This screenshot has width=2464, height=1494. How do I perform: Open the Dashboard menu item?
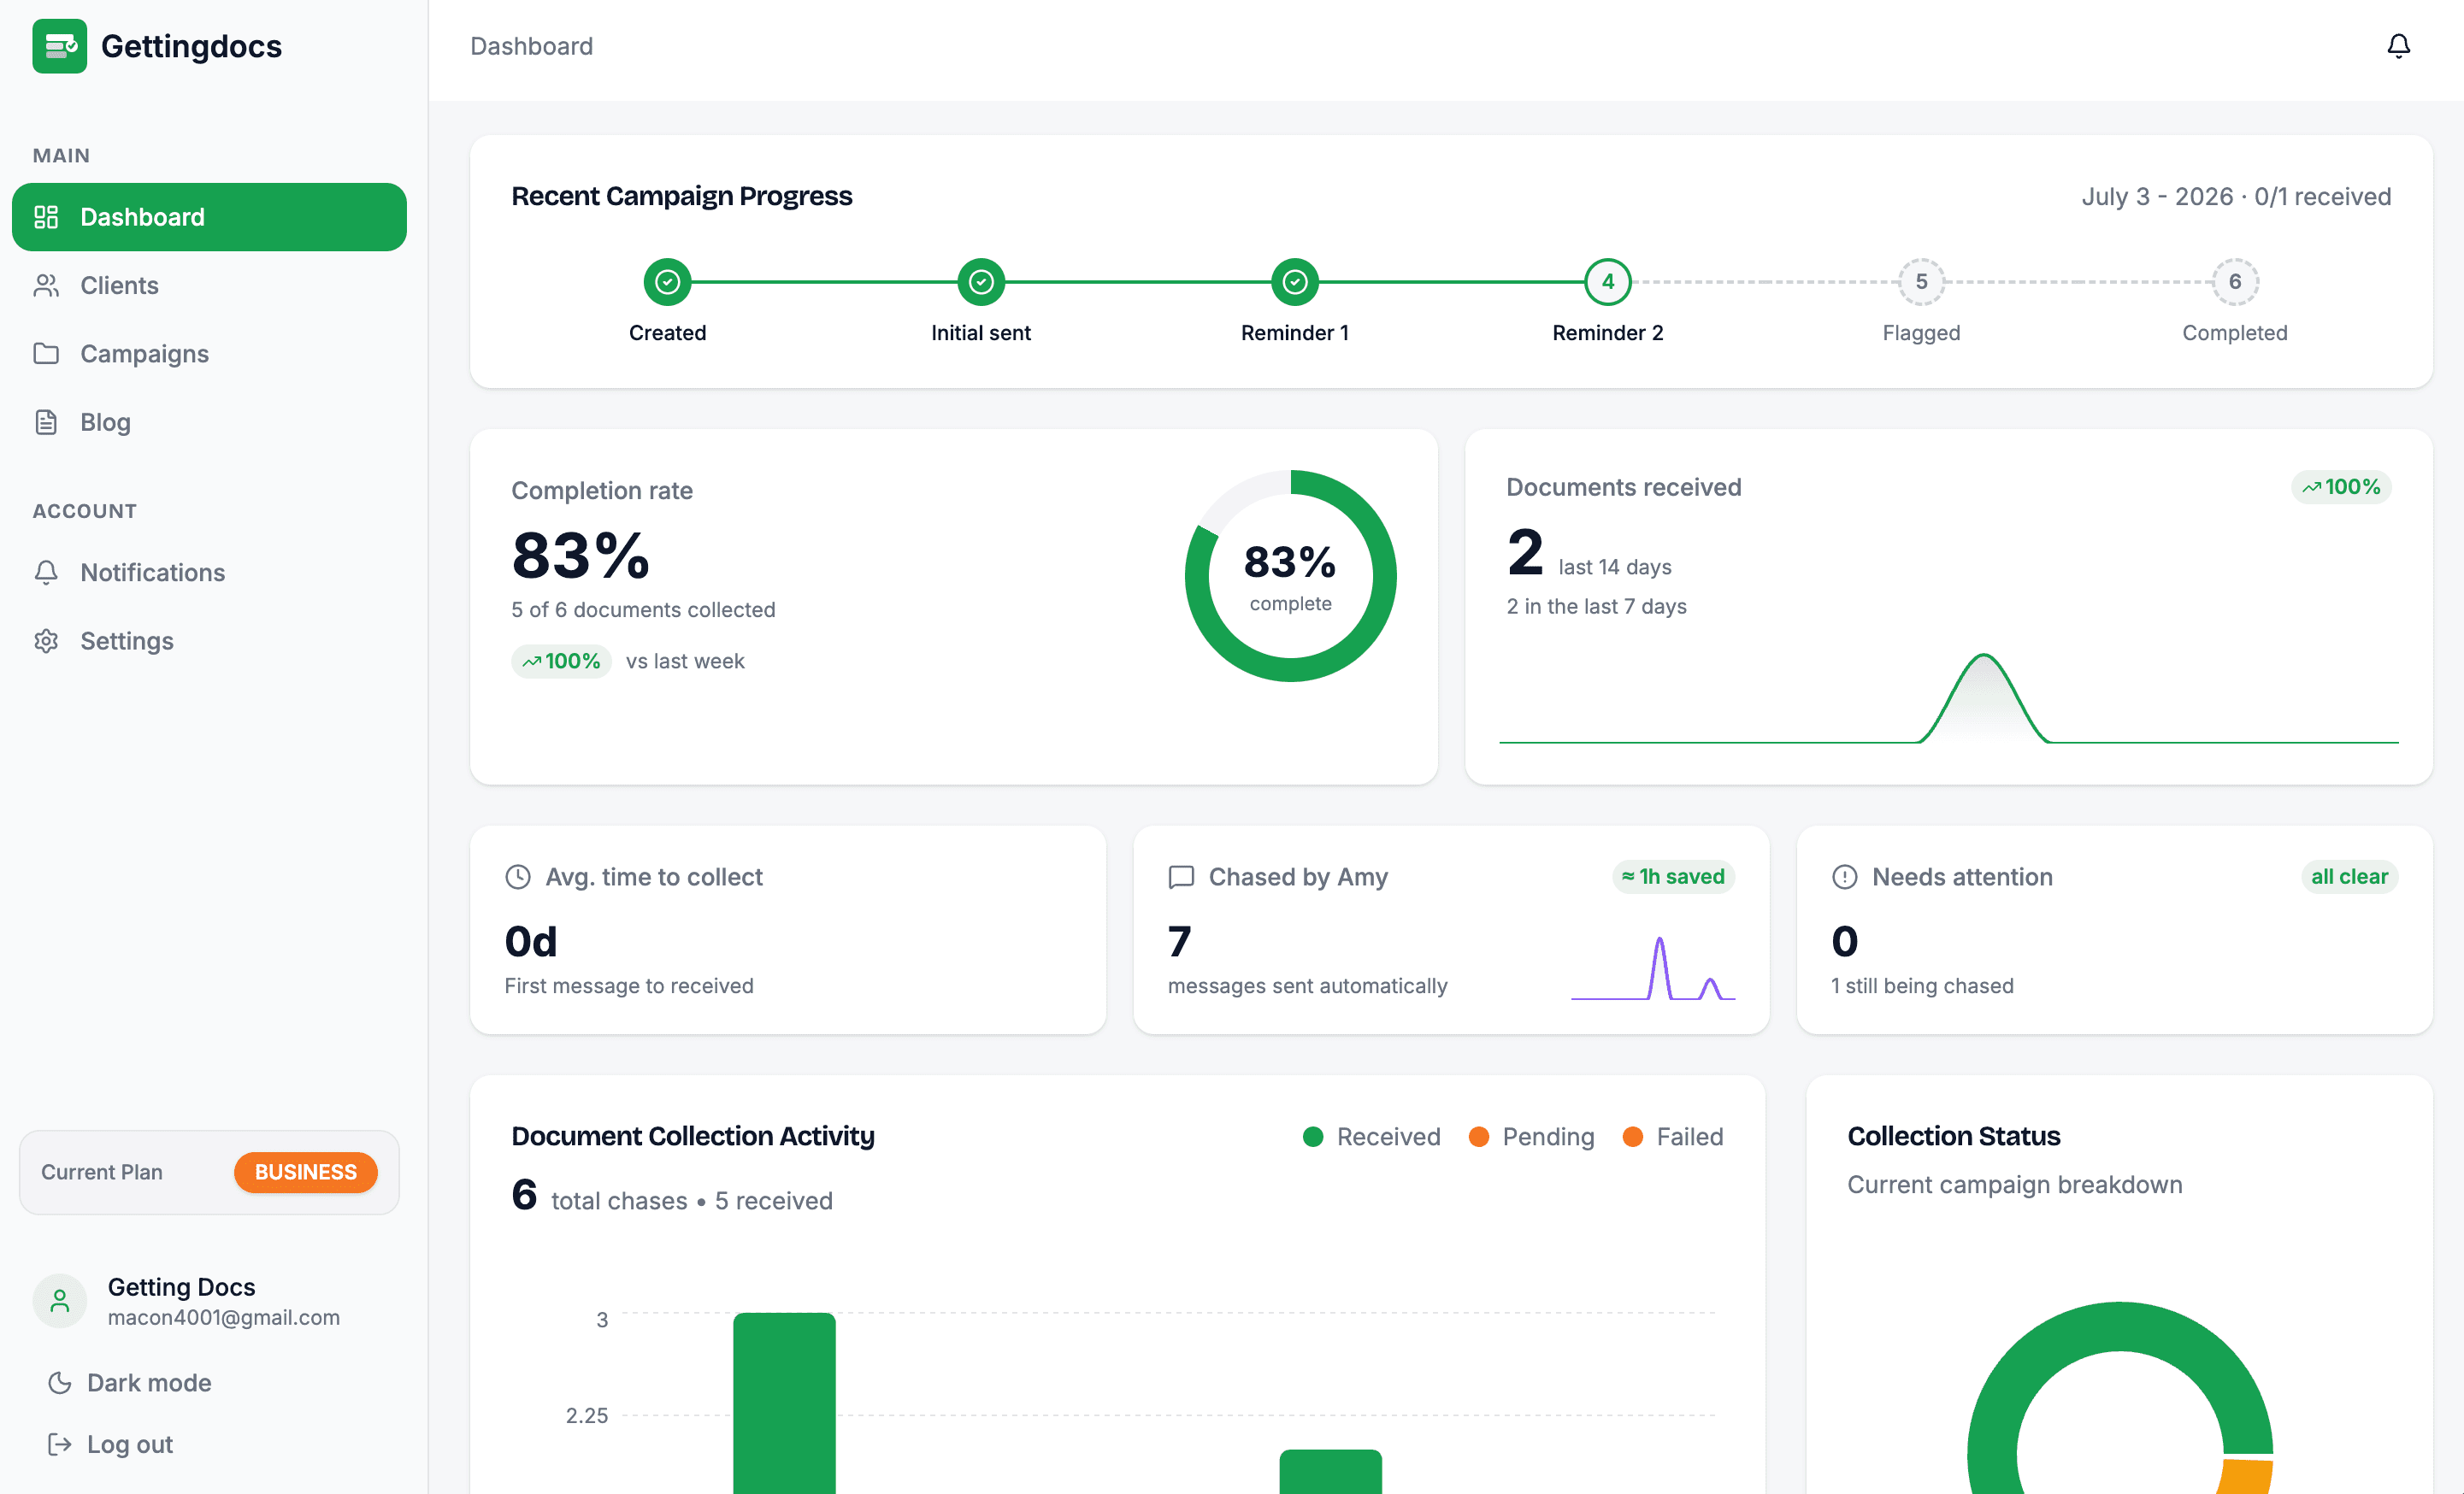pyautogui.click(x=209, y=217)
